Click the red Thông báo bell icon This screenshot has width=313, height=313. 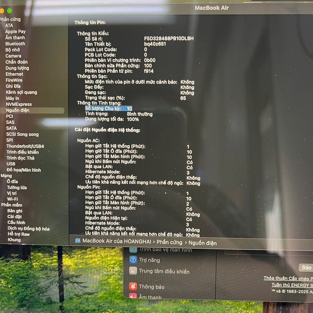coord(133,286)
